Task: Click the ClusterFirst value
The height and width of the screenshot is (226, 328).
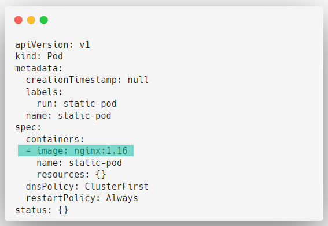Action: [x=117, y=187]
